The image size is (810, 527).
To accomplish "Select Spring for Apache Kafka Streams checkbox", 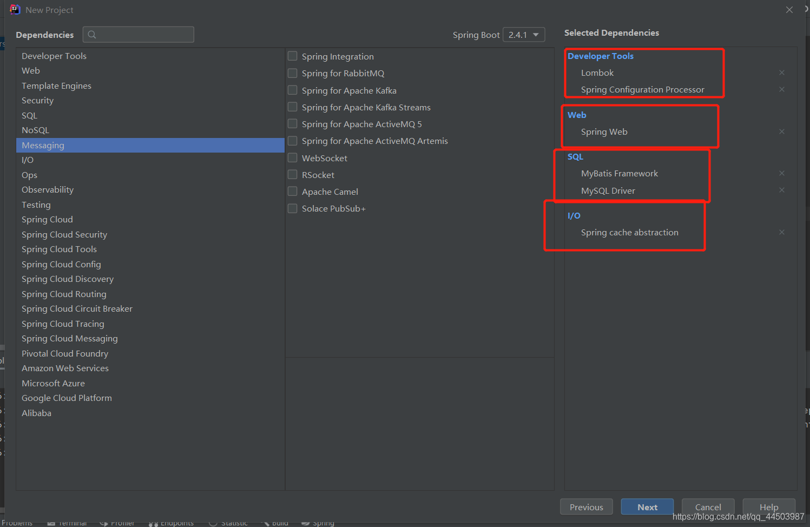I will (293, 107).
